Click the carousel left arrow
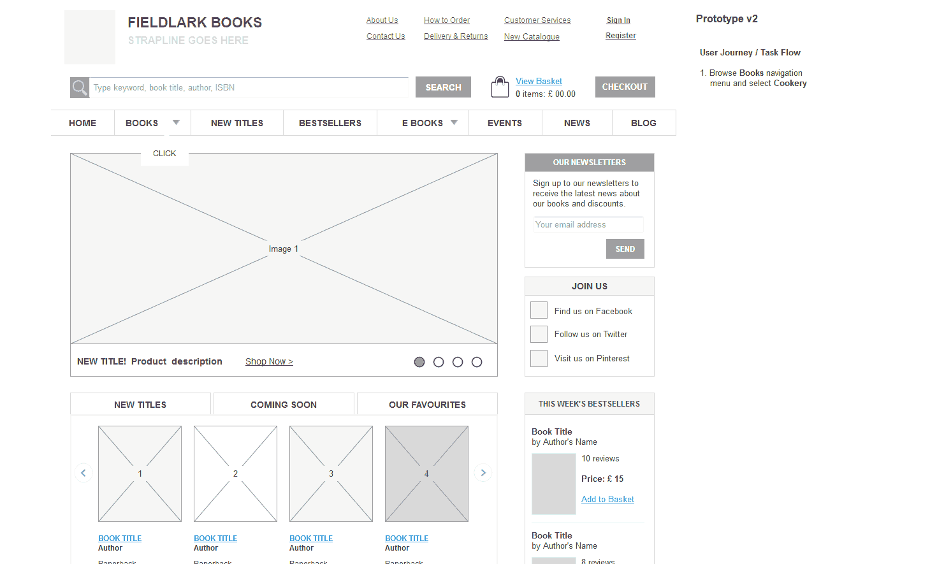 tap(84, 472)
